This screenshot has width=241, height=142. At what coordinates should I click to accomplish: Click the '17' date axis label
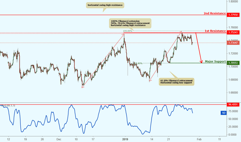[x=93, y=139]
